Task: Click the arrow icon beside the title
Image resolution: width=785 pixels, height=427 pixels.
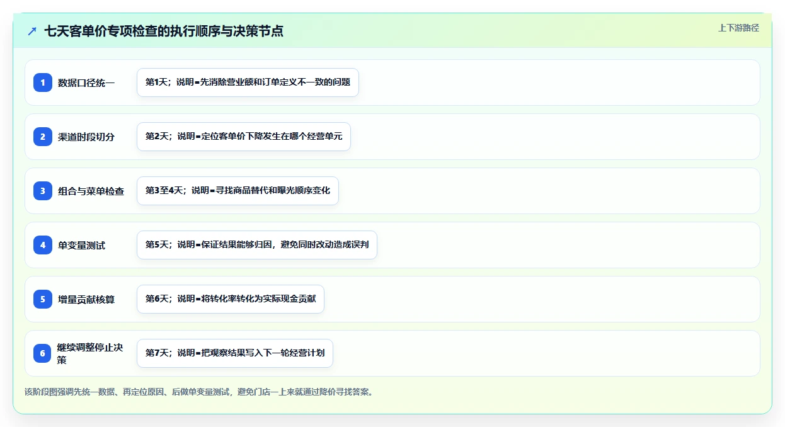Action: pos(32,31)
